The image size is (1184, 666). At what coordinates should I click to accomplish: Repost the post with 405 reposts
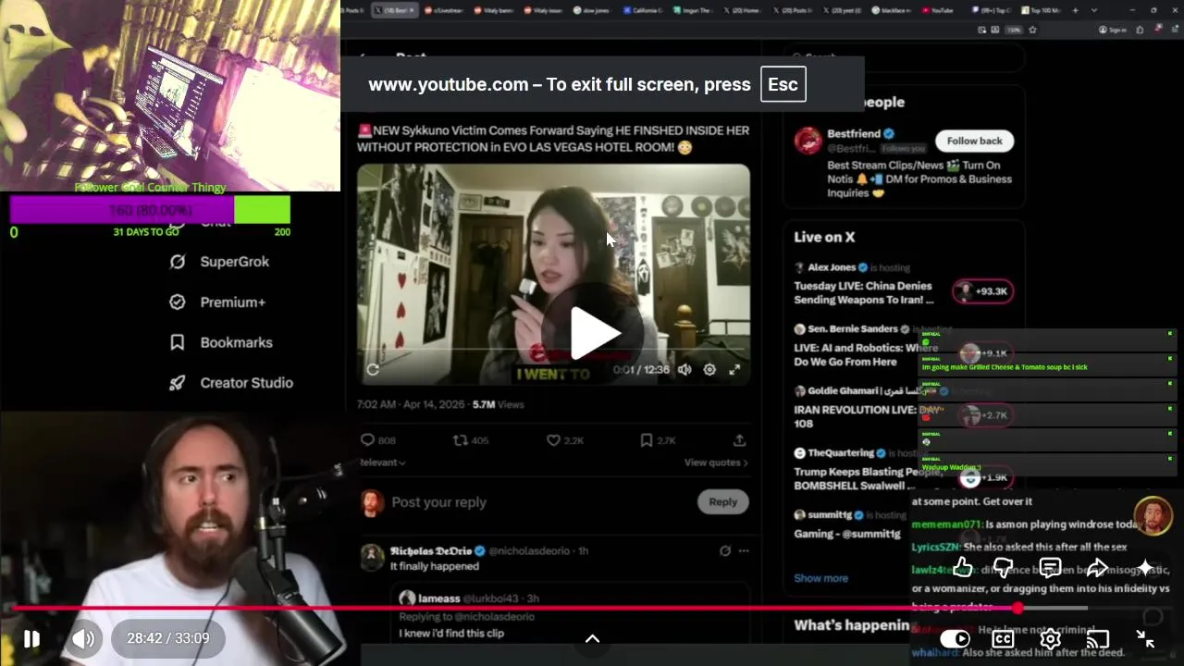pyautogui.click(x=470, y=440)
